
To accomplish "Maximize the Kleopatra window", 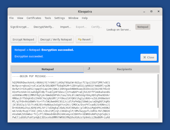I will 151,11.
